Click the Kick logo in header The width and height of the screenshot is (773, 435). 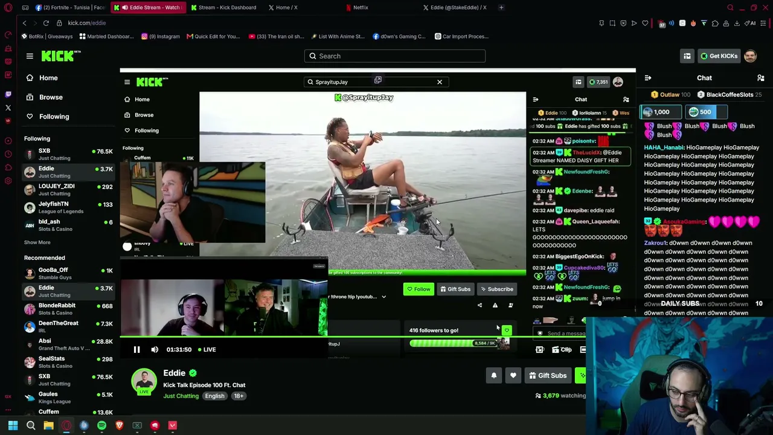pos(61,56)
